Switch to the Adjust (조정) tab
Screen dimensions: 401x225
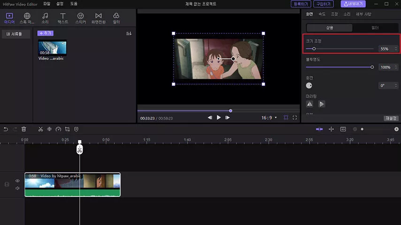point(334,14)
